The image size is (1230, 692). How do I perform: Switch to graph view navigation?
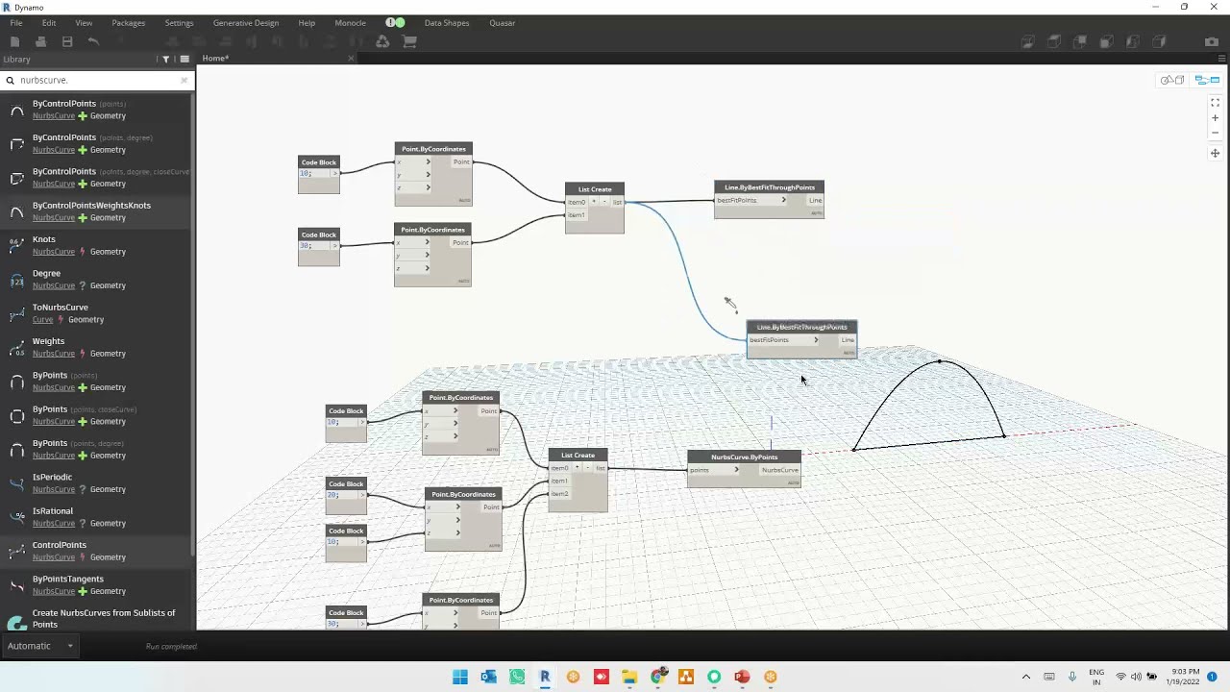[x=1209, y=80]
